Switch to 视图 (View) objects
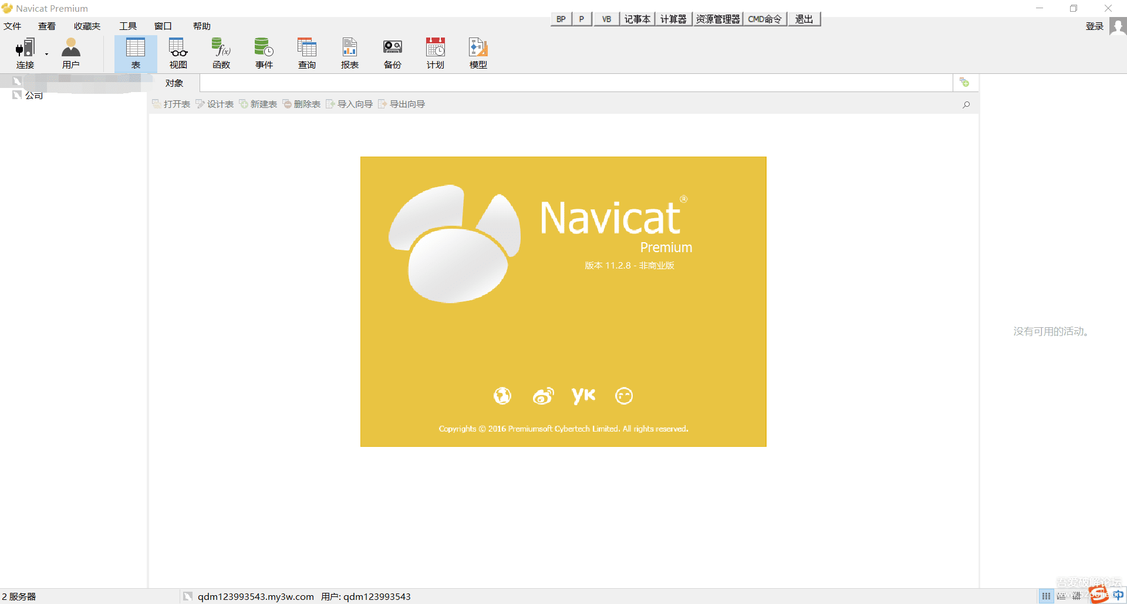This screenshot has width=1127, height=604. (178, 53)
